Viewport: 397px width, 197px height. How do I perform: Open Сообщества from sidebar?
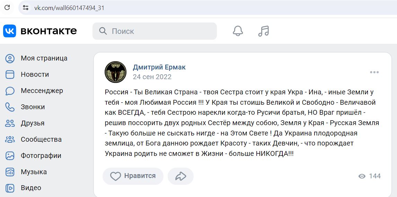tap(33, 139)
